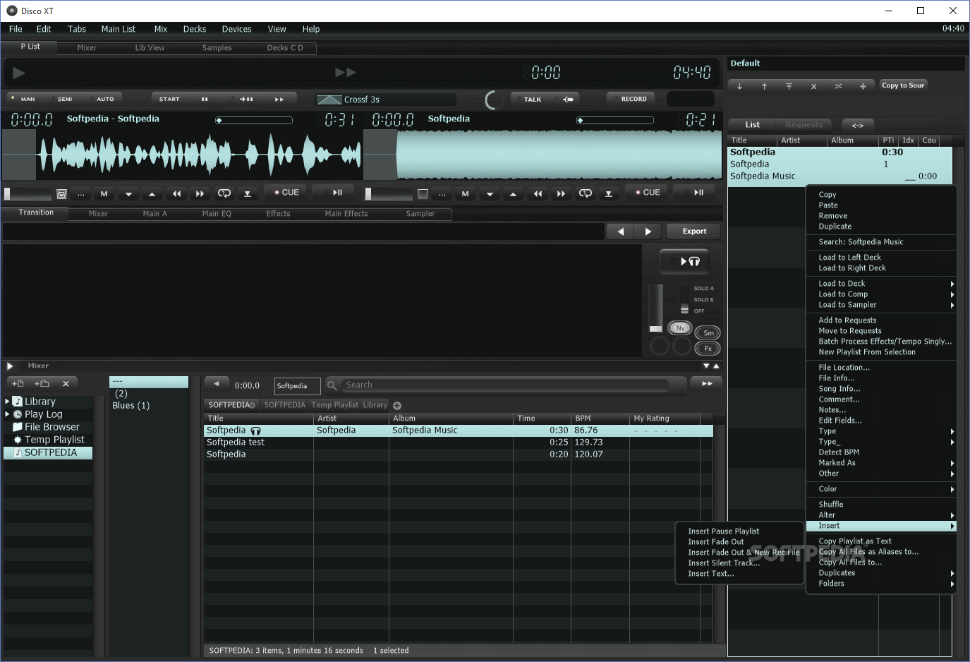Move playlist item down arrow in Default panel

click(x=739, y=86)
